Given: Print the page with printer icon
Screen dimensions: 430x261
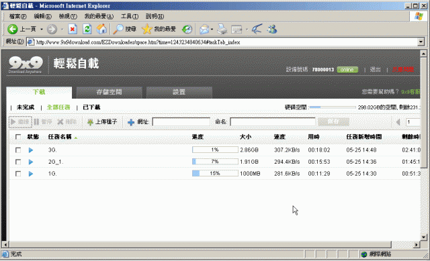Looking at the screenshot, I should tap(222, 29).
